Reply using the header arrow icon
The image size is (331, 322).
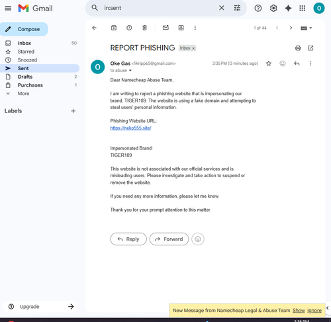click(x=297, y=63)
